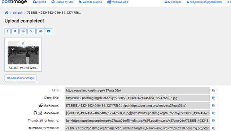This screenshot has height=131, width=231.
Task: Share image by email
Action: 49,31
